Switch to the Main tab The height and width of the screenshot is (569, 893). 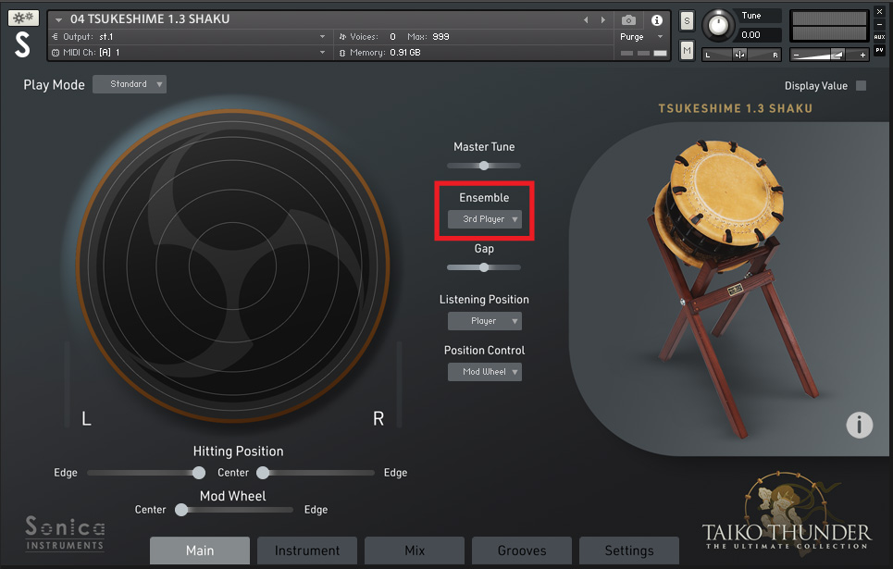point(200,550)
